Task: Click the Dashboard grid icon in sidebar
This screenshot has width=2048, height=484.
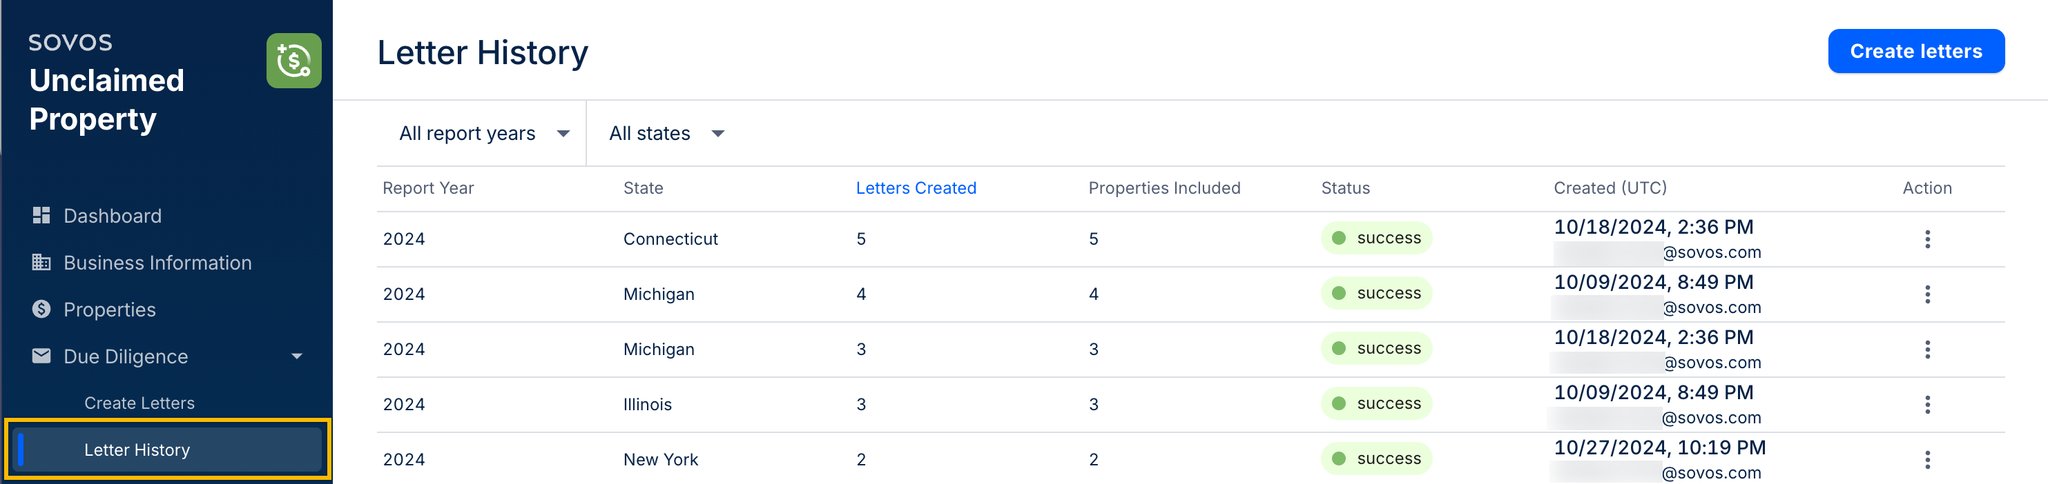Action: (x=41, y=215)
